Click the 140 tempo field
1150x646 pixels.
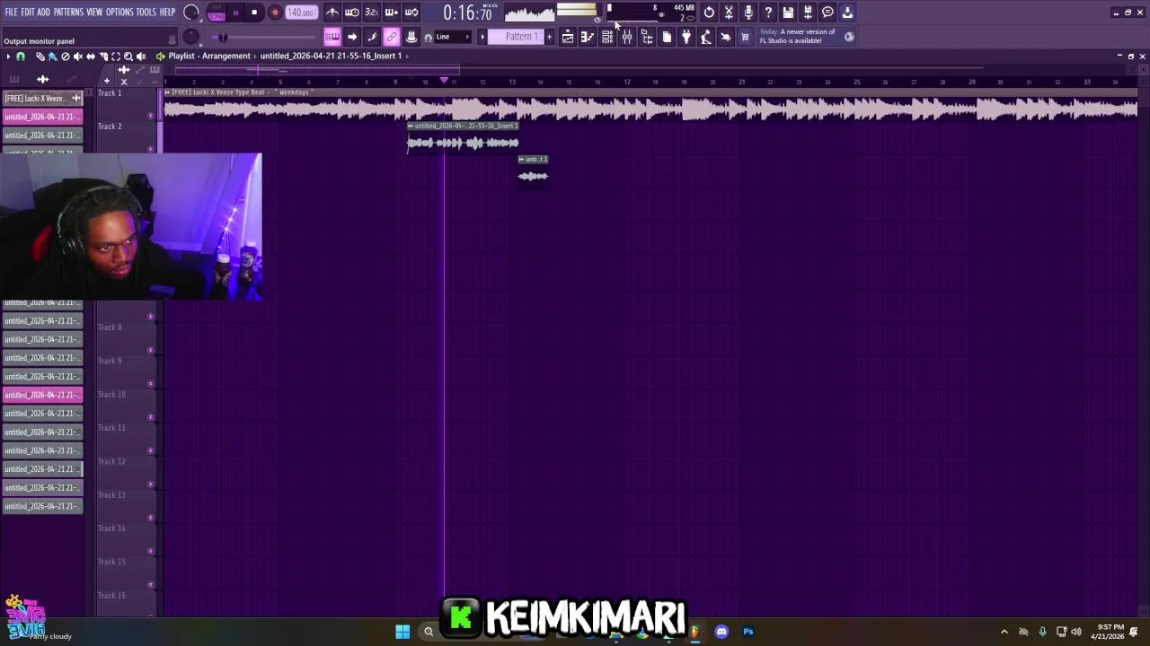(x=301, y=13)
